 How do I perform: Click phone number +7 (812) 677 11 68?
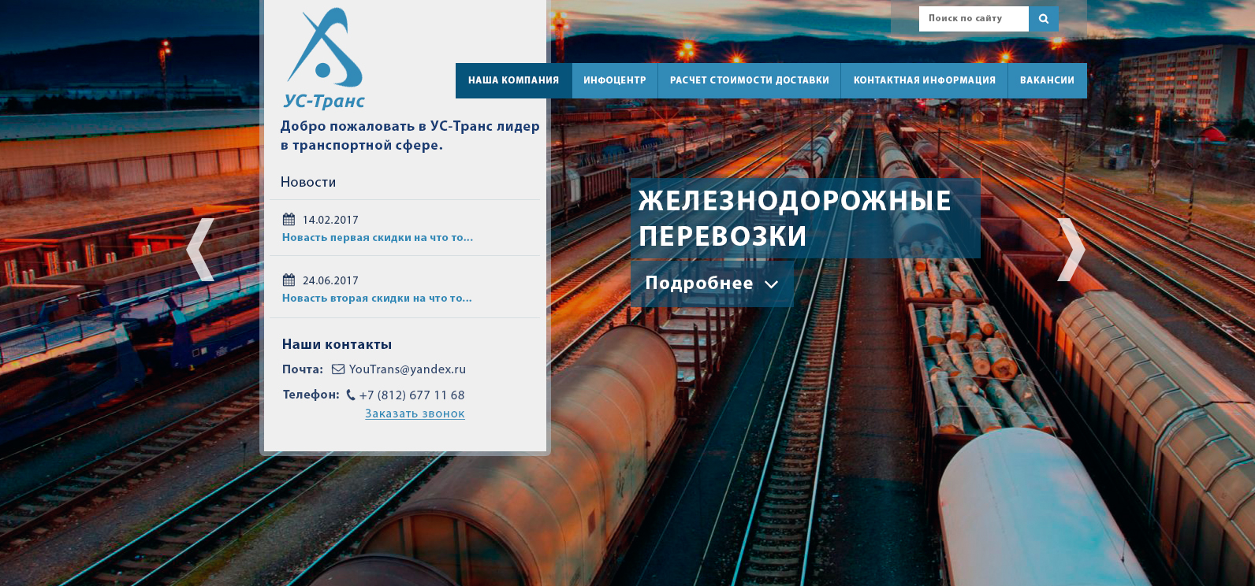pos(412,395)
